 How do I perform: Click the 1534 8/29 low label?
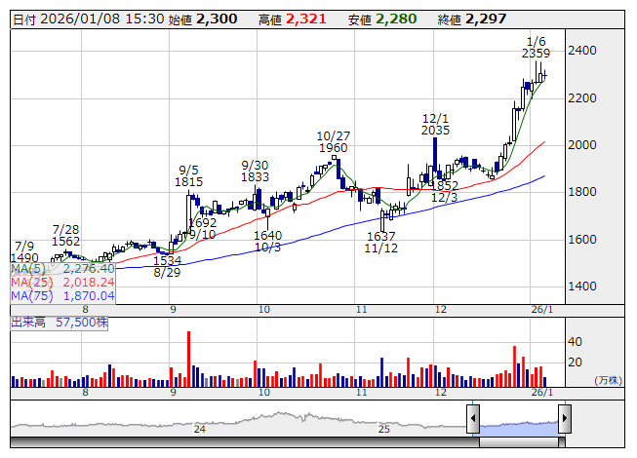(167, 267)
